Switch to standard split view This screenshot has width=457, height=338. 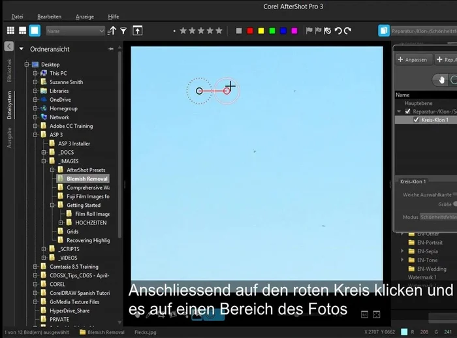(22, 31)
